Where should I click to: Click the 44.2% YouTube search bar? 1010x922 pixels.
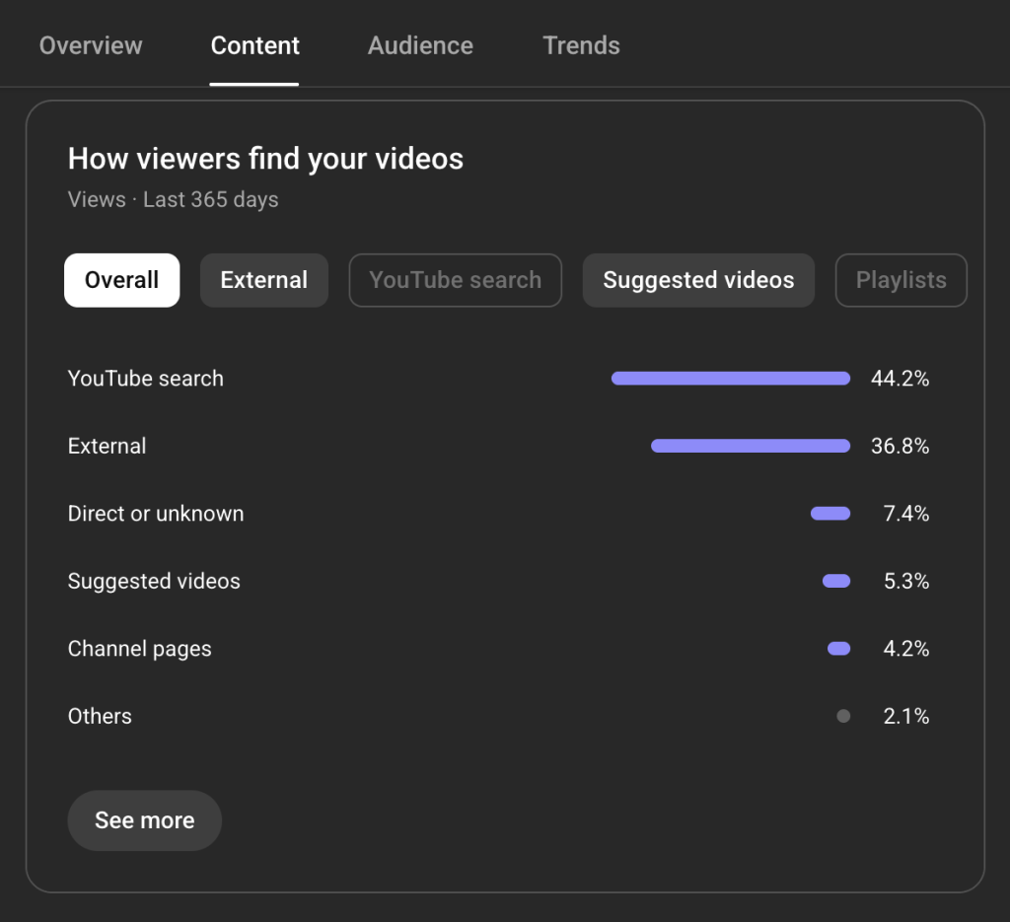coord(730,378)
